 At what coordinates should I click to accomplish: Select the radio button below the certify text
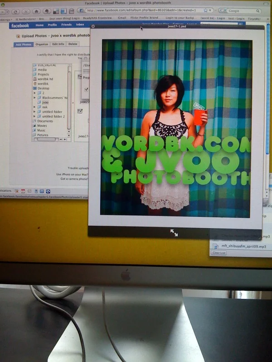[86, 58]
